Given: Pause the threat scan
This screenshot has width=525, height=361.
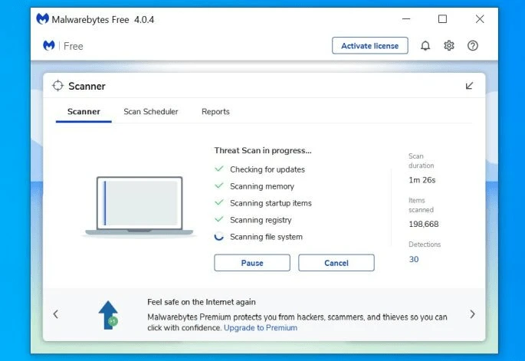Looking at the screenshot, I should (252, 263).
